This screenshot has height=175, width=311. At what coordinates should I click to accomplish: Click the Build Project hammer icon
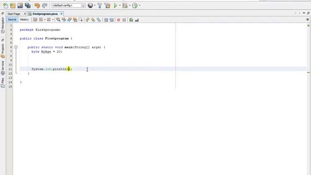(100, 5)
